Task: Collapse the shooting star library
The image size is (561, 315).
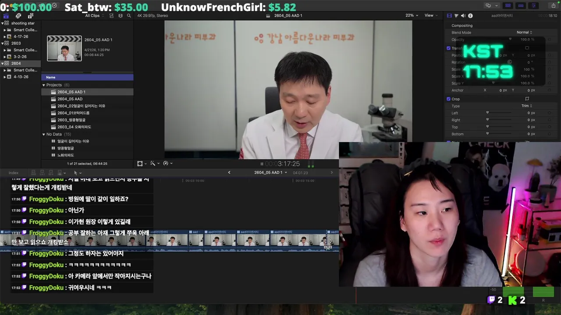Action: click(3, 23)
